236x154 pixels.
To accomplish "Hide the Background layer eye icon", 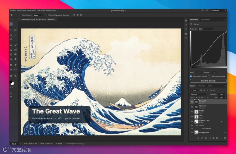I will tap(192, 133).
